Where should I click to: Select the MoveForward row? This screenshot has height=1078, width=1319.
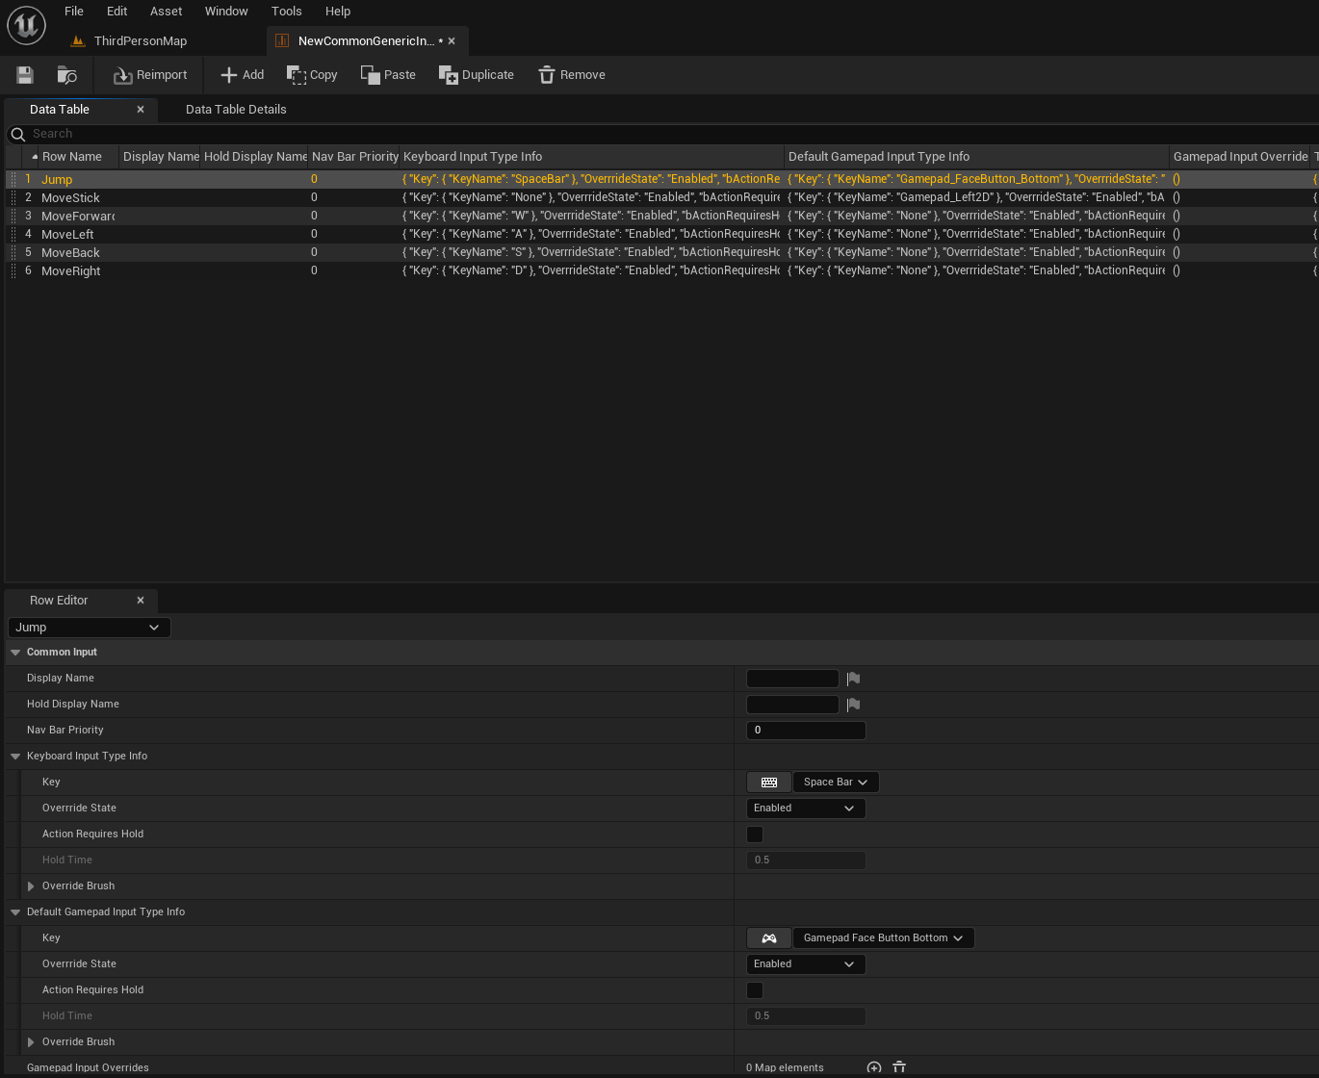click(x=77, y=216)
